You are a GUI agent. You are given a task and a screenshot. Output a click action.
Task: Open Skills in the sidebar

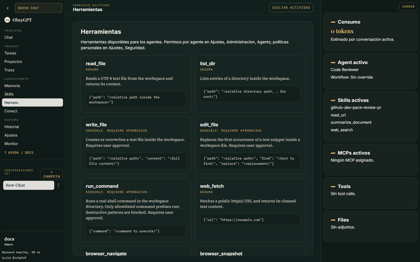click(x=32, y=94)
